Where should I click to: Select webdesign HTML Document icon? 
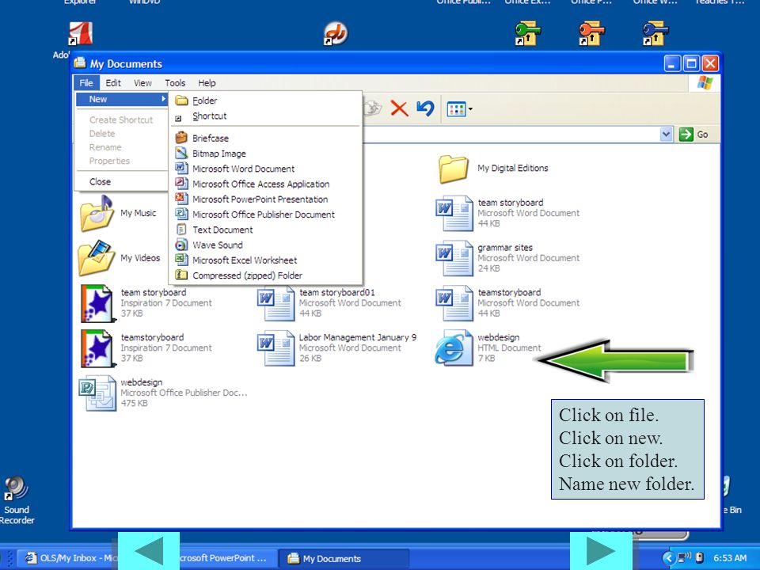(454, 348)
